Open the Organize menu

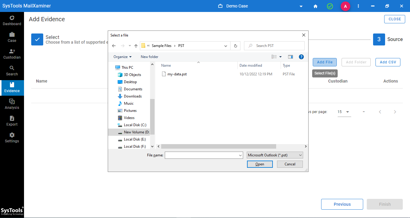[x=122, y=57]
